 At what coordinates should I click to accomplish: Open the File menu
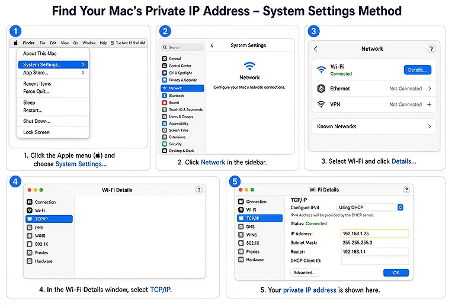click(43, 43)
